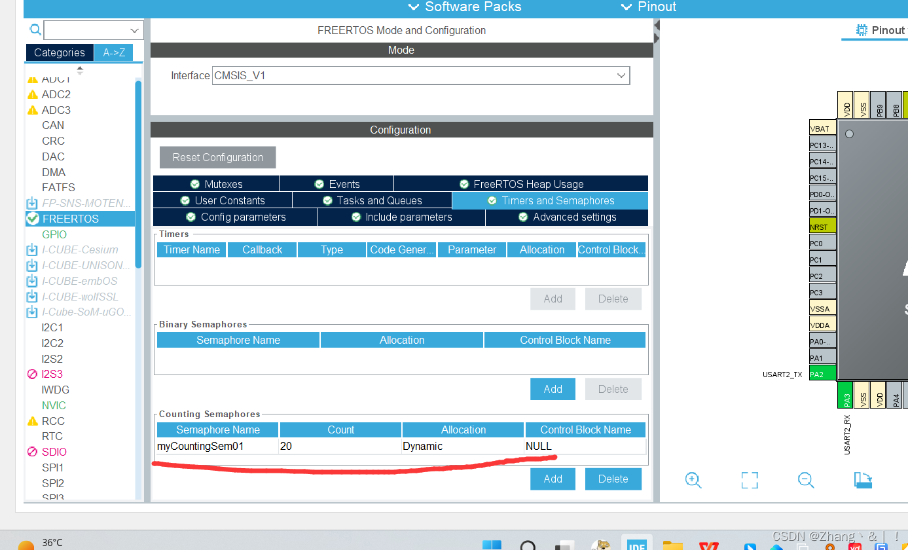Click download icon next to I-CUBE-UNISON
Screen dimensions: 908x550
(x=32, y=265)
